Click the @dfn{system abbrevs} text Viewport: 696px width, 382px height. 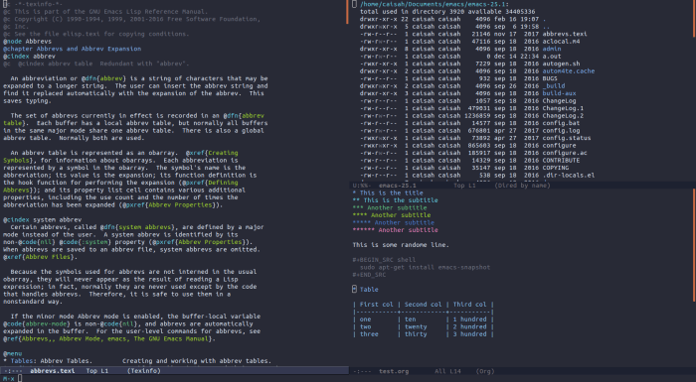138,227
